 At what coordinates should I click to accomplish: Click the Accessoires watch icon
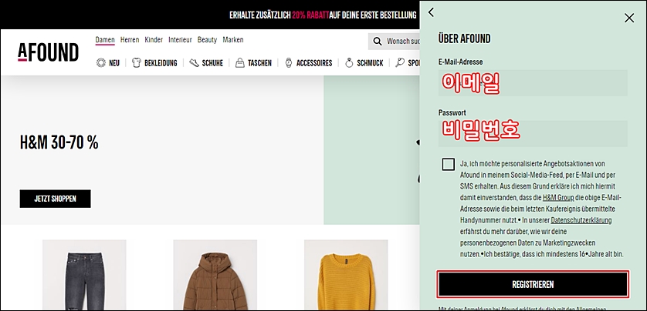click(289, 63)
